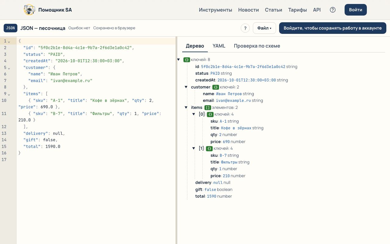
Task: Click Войдите, чтобы сохранять работу в аккаунте
Action: coord(333,28)
